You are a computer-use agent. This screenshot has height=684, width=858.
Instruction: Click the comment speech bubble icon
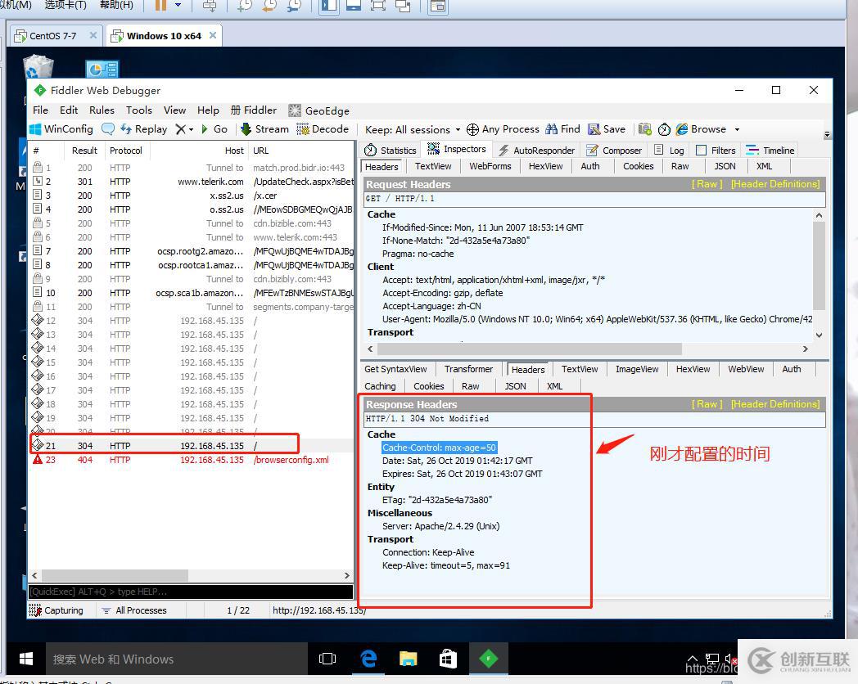[x=108, y=129]
